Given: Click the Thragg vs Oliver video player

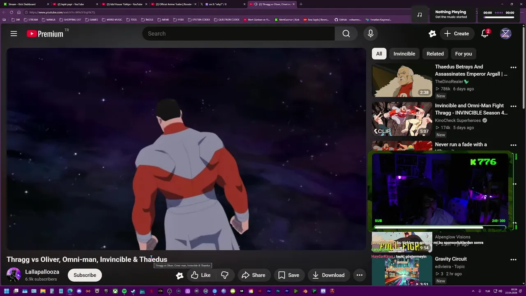Looking at the screenshot, I should click(x=186, y=149).
